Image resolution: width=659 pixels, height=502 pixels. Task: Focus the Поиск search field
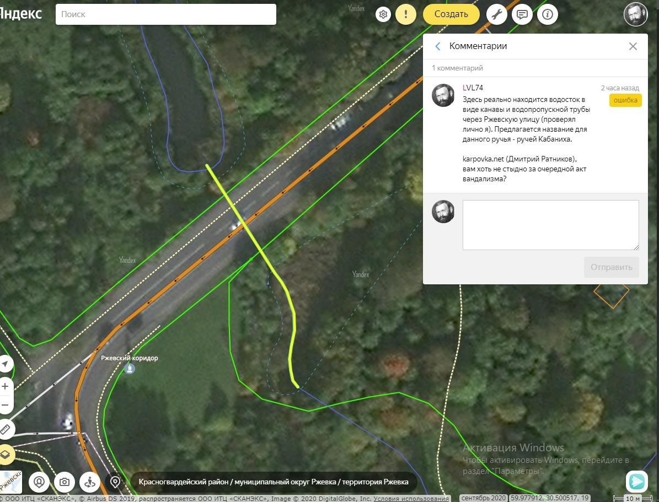(165, 14)
